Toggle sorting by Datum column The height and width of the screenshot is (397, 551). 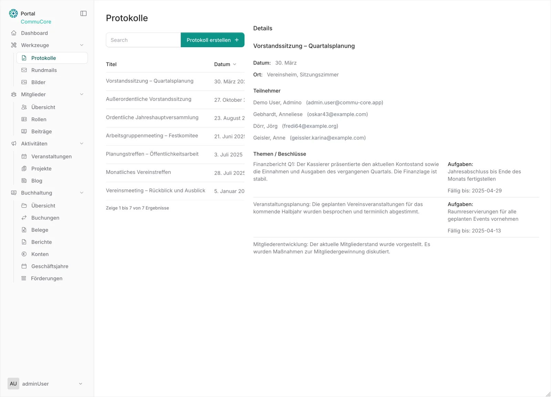point(225,64)
